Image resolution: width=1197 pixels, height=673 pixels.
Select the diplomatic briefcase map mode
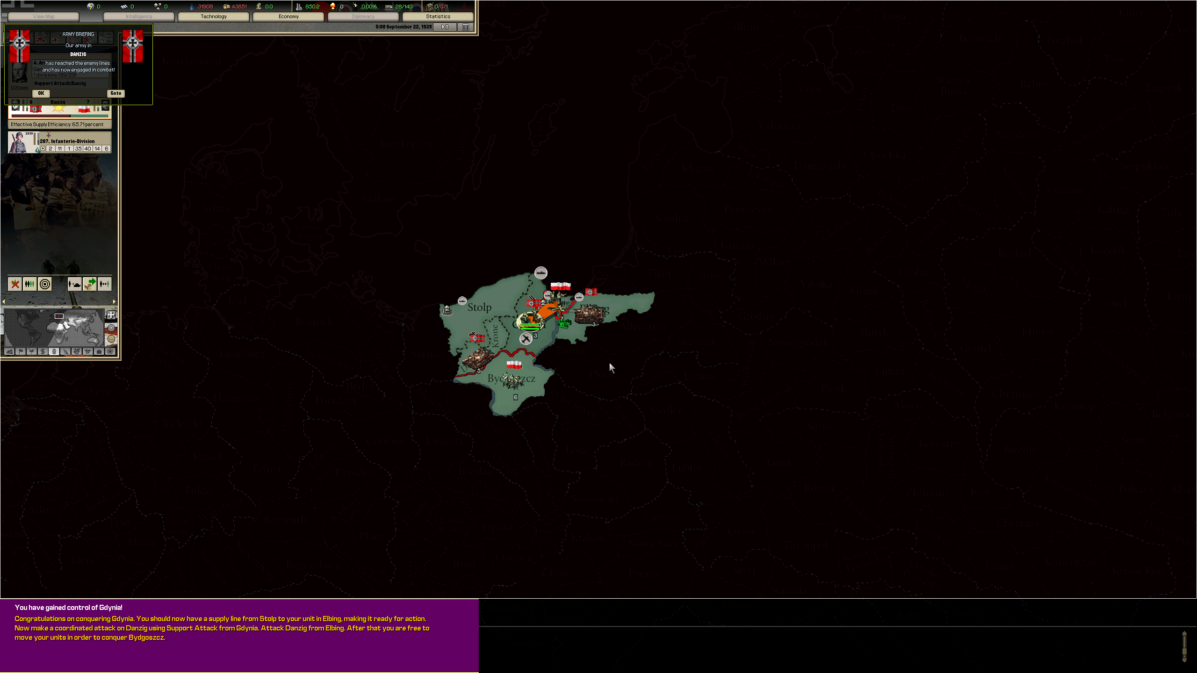click(99, 351)
